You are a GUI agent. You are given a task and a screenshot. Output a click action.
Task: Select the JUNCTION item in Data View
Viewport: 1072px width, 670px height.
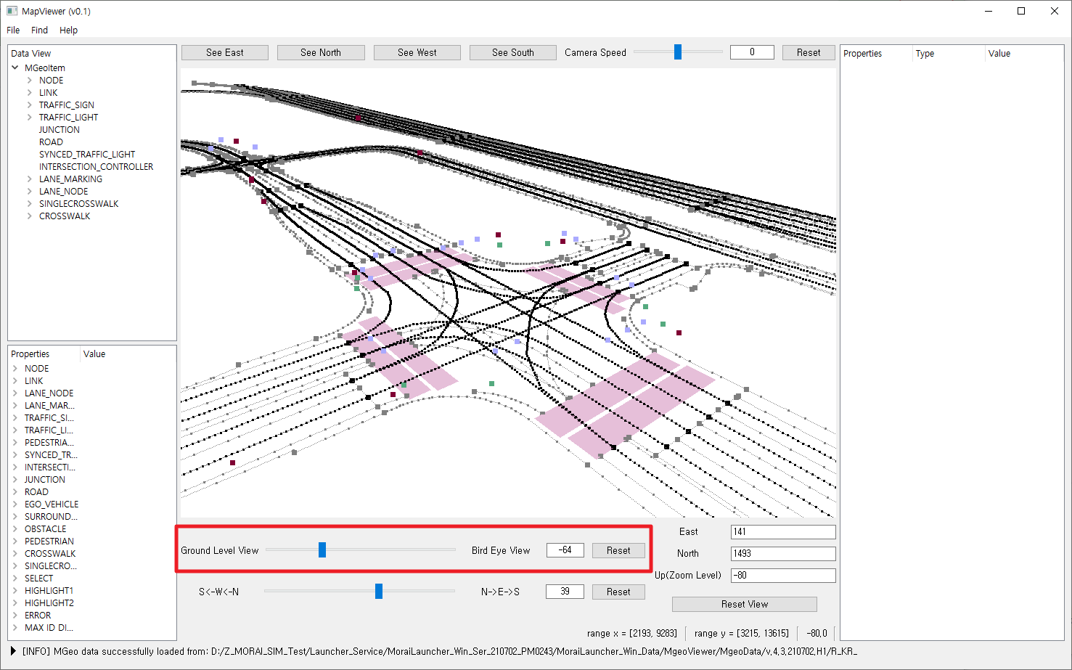[x=60, y=129]
